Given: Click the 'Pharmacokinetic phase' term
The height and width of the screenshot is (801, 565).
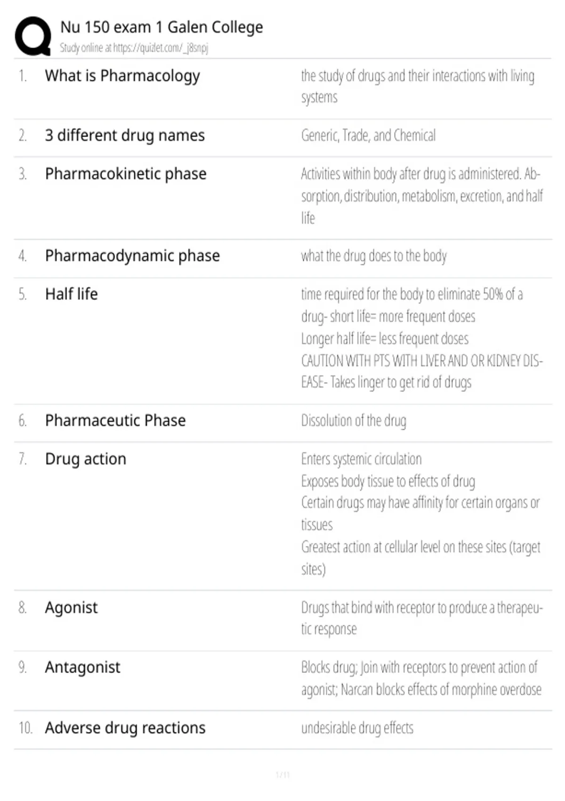Looking at the screenshot, I should click(x=126, y=174).
